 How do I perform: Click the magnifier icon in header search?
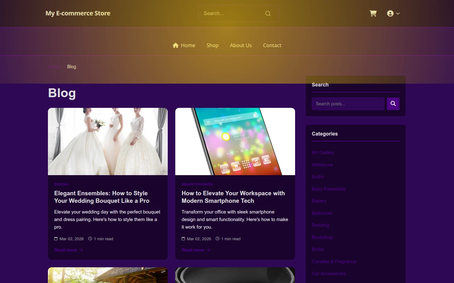pos(268,14)
